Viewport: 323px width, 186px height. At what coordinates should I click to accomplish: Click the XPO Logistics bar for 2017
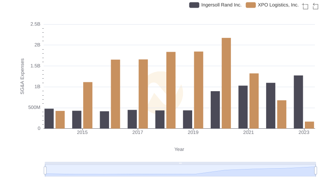143,94
